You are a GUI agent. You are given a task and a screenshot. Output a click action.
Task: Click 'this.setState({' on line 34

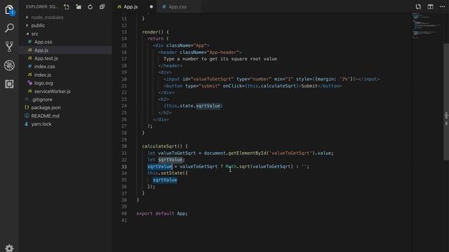coord(168,173)
